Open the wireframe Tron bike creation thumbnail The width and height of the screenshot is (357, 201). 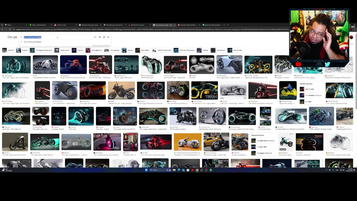tap(76, 142)
